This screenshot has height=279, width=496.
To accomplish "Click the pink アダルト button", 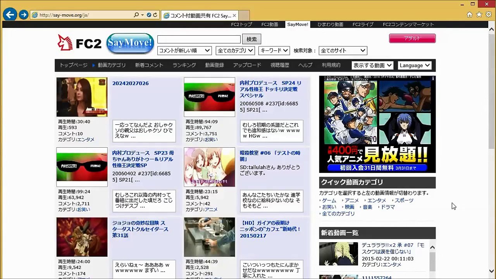I will pyautogui.click(x=412, y=38).
